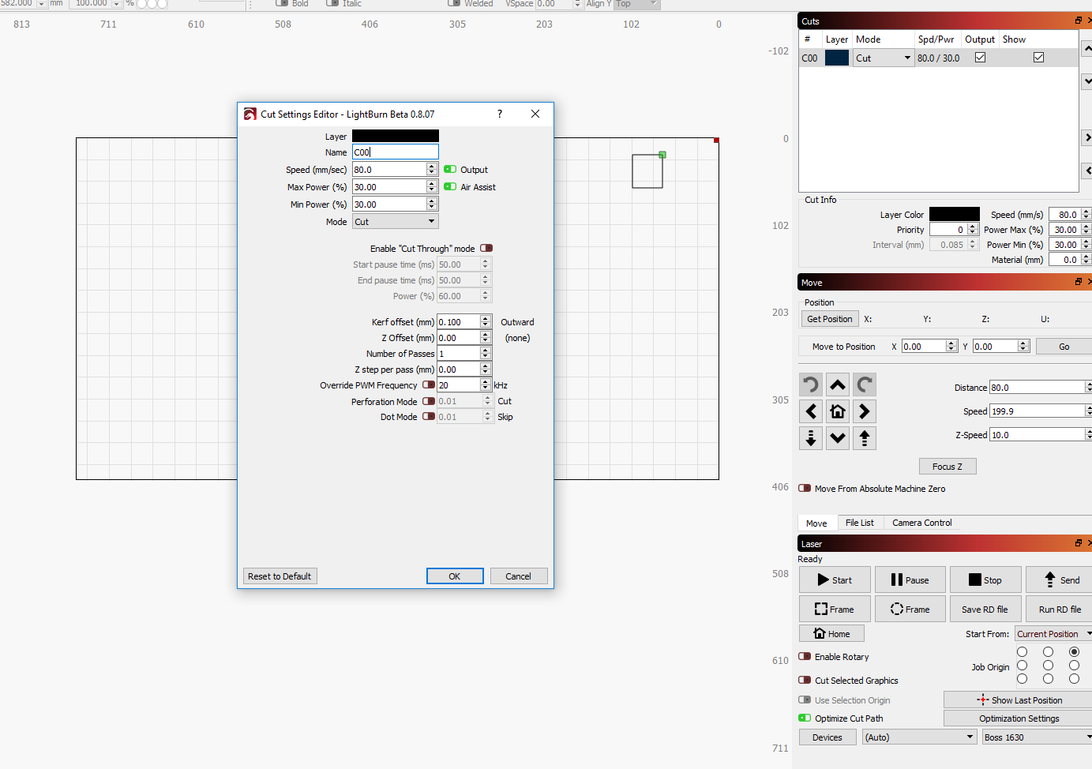Image resolution: width=1092 pixels, height=769 pixels.
Task: Click the black Layer color swatch in dialog
Action: pos(396,136)
